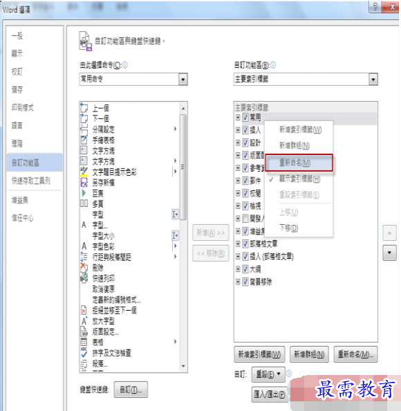Click the commands list scroll up arrow
401x411 pixels.
point(183,108)
